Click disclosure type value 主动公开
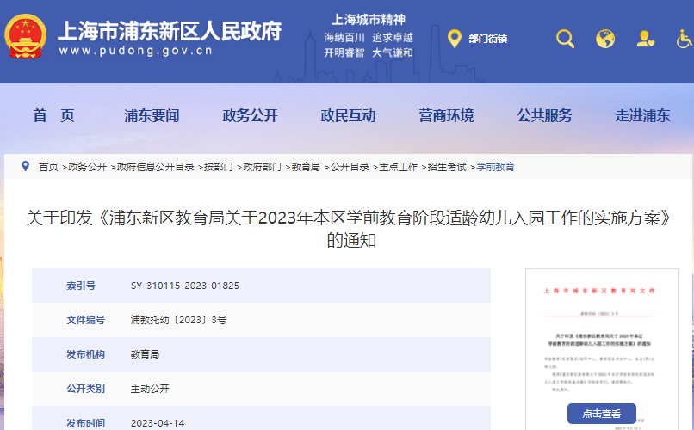Viewport: 694px width, 430px height. [150, 389]
